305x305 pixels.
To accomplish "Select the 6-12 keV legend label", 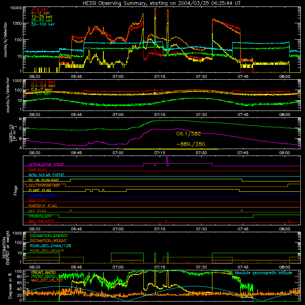I will (41, 13).
